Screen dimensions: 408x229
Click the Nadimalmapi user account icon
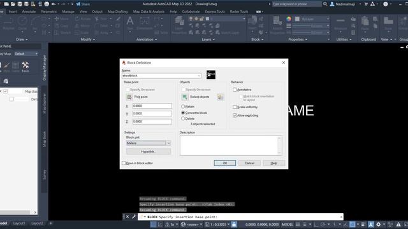coord(332,4)
